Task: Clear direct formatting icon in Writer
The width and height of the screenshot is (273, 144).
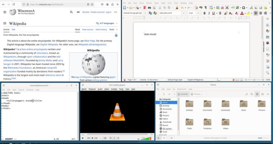Action: (x=237, y=13)
